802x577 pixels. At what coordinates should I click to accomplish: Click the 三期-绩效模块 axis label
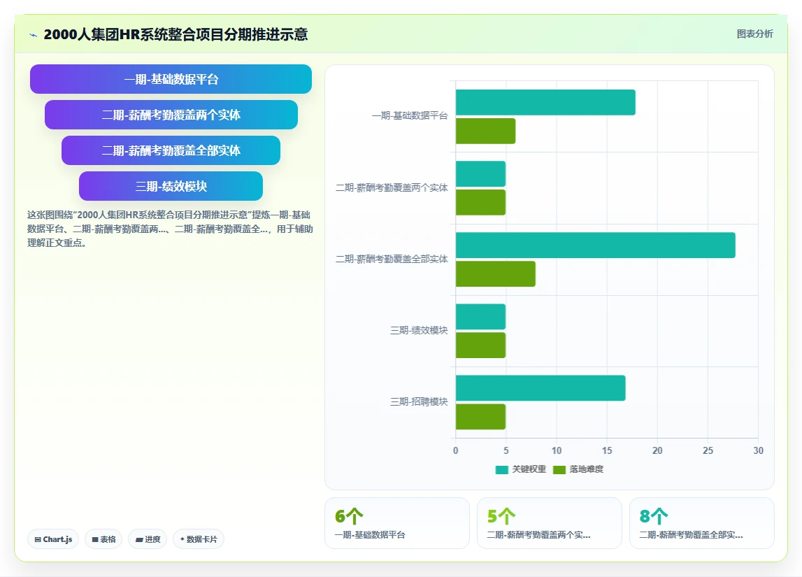[419, 330]
